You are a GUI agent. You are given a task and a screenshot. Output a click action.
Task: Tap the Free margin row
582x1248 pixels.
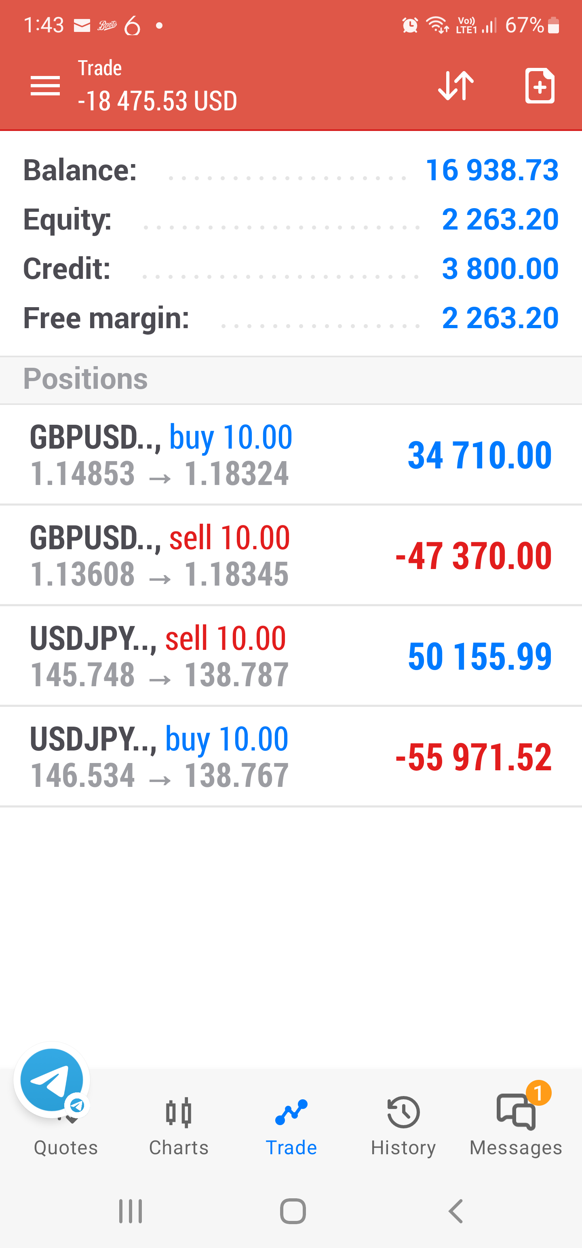pyautogui.click(x=291, y=318)
